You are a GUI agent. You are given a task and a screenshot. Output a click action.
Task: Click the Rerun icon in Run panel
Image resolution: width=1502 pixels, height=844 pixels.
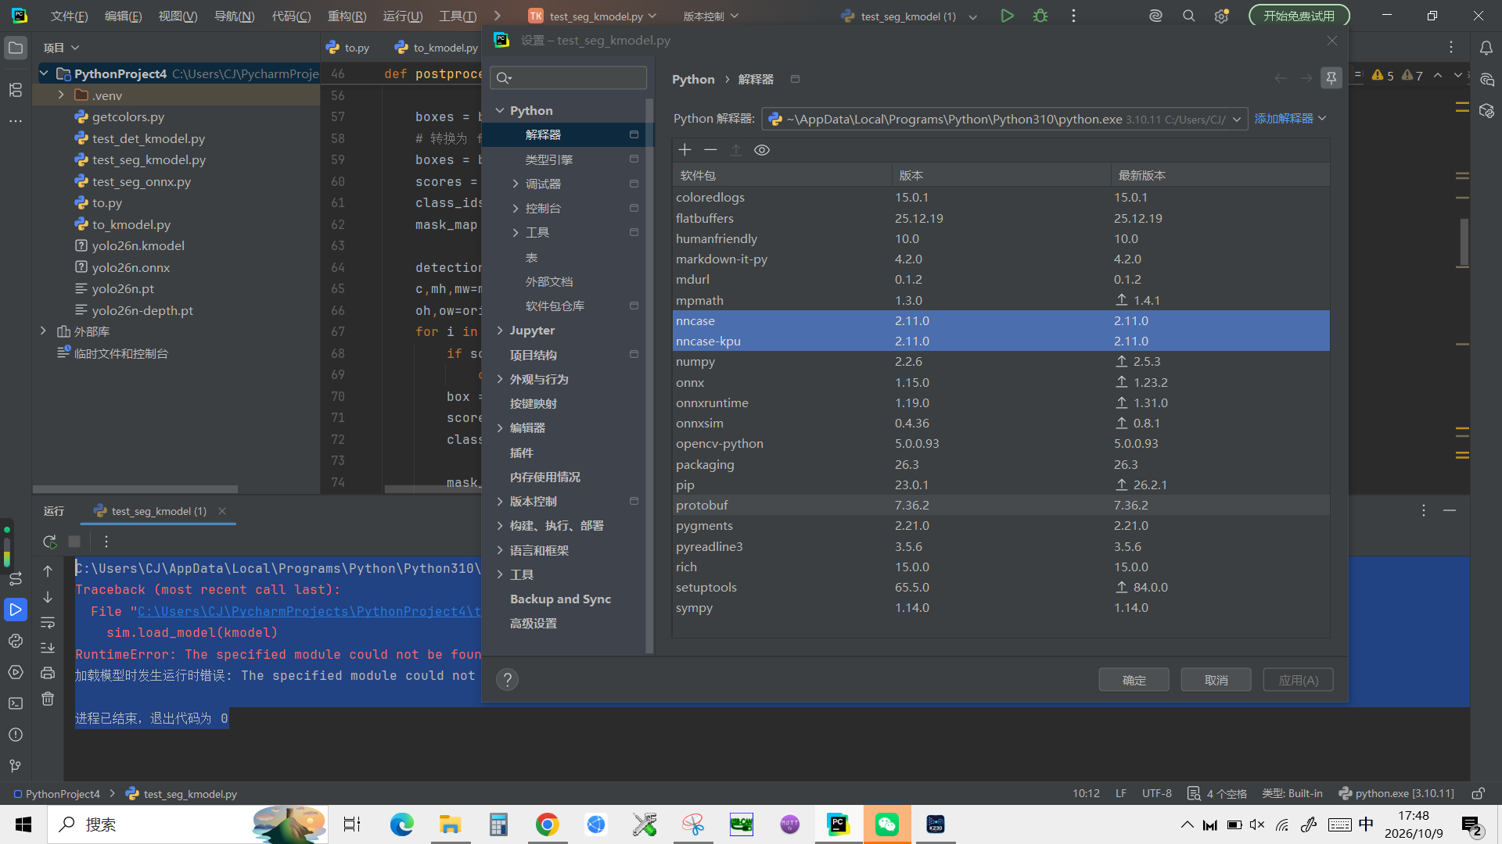coord(50,541)
